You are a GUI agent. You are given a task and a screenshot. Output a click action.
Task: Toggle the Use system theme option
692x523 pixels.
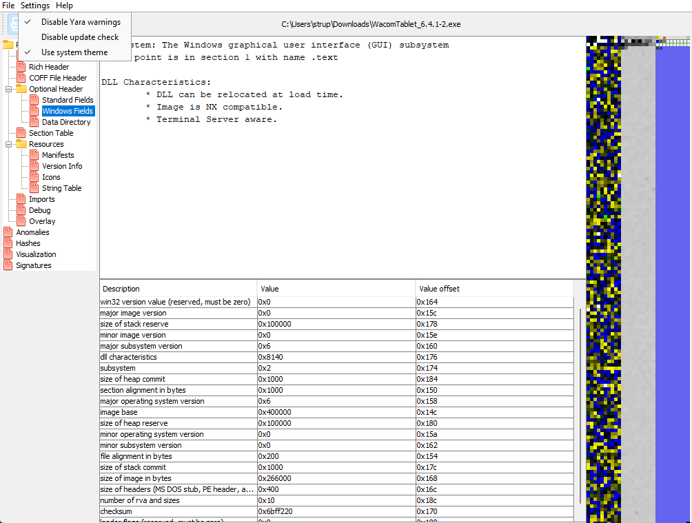[74, 52]
